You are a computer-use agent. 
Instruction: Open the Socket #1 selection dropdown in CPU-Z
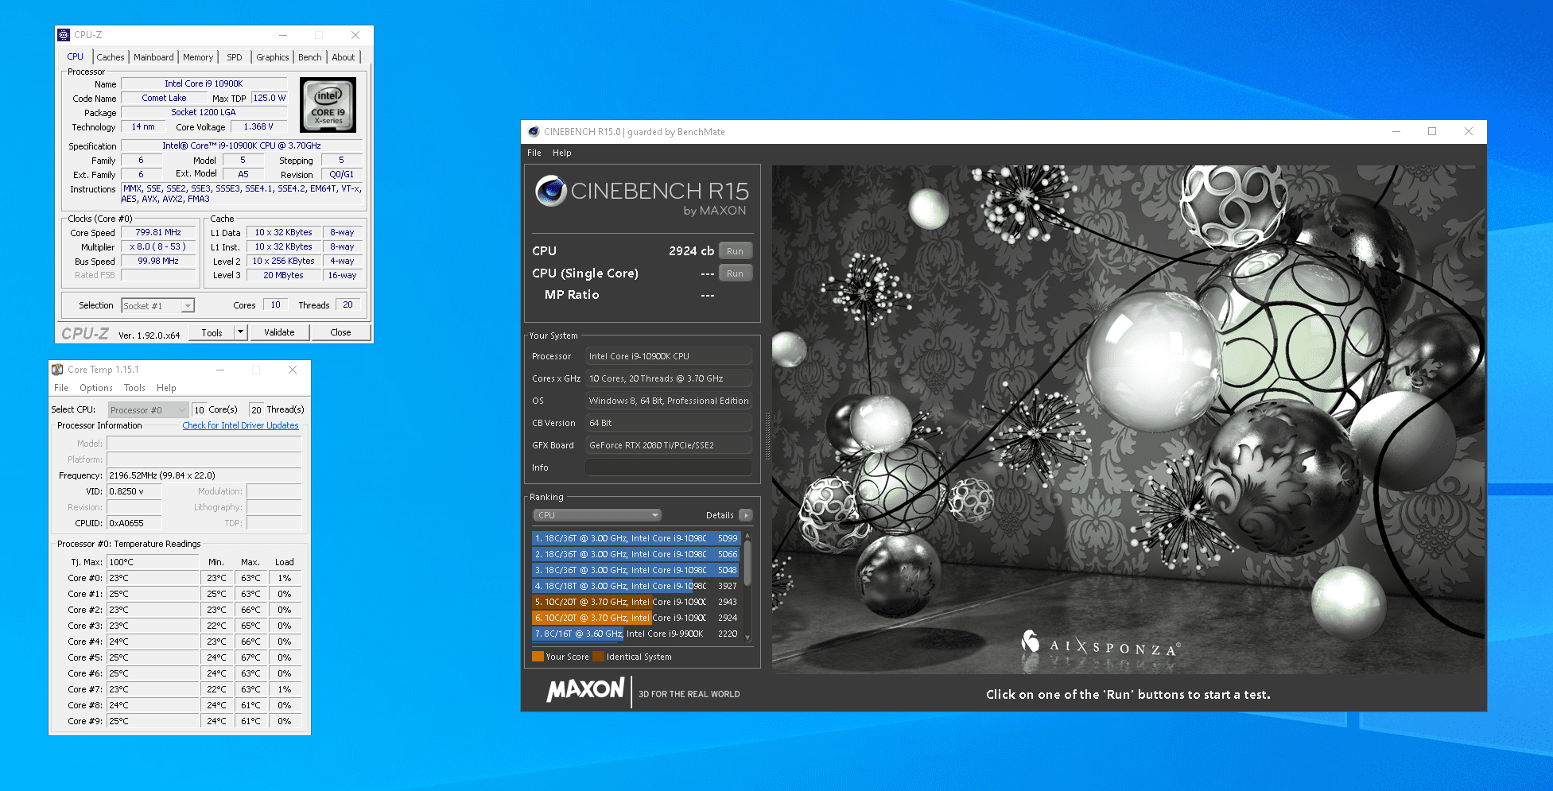click(157, 306)
